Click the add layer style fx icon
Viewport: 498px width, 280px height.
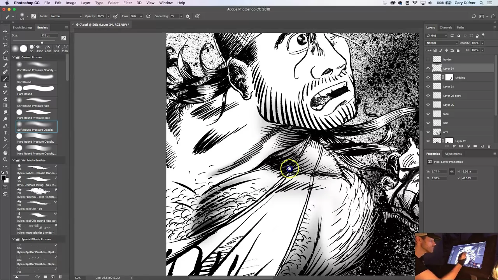454,146
